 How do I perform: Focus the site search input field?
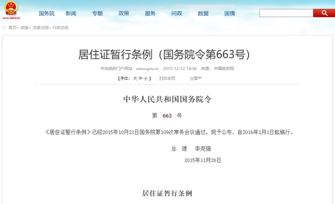point(286,13)
